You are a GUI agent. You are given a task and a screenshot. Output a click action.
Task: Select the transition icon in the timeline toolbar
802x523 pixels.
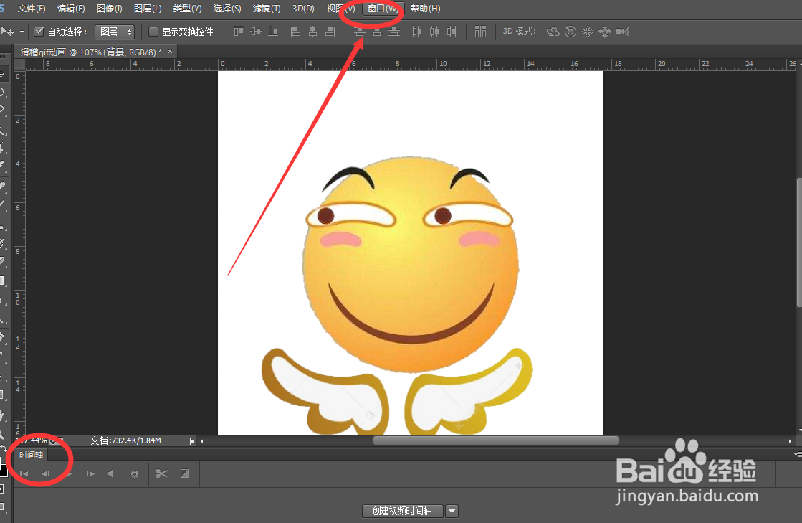point(185,473)
